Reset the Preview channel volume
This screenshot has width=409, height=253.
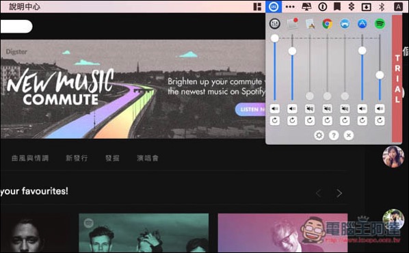pyautogui.click(x=310, y=120)
